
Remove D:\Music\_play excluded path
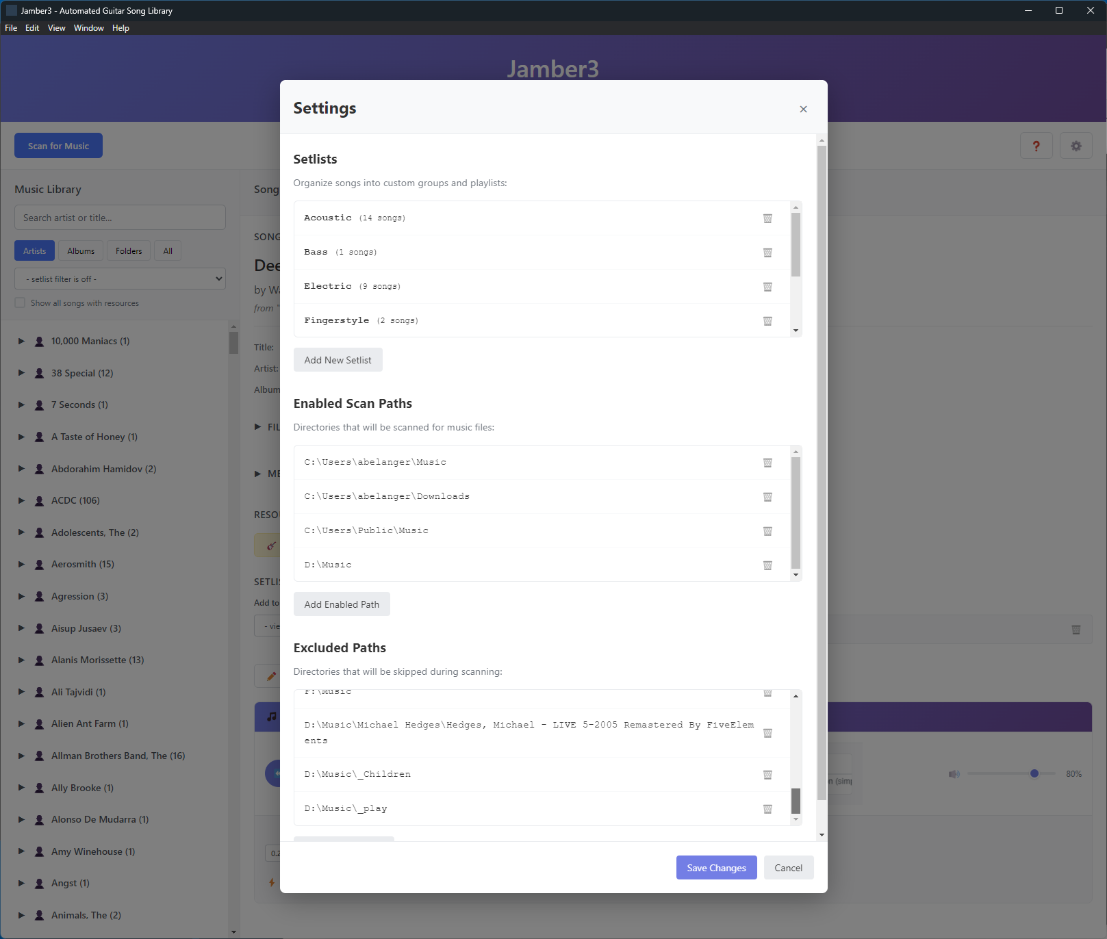point(767,809)
